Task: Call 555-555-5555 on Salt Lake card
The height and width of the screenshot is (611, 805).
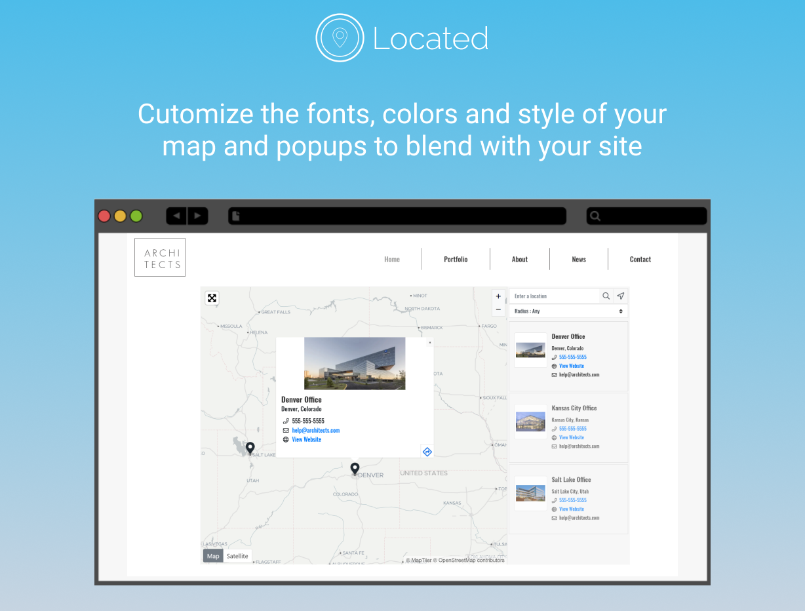Action: pyautogui.click(x=573, y=500)
